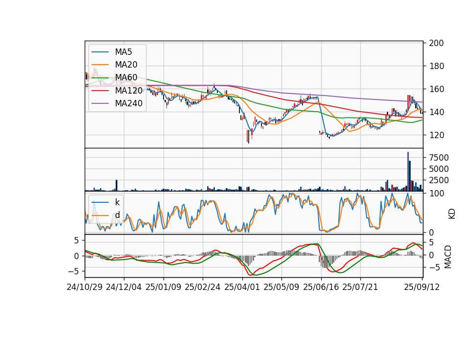Image resolution: width=470 pixels, height=338 pixels.
Task: Click the KD axis title
Action: tap(452, 214)
